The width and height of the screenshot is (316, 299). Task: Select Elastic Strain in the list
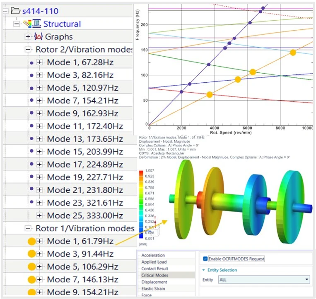153,289
